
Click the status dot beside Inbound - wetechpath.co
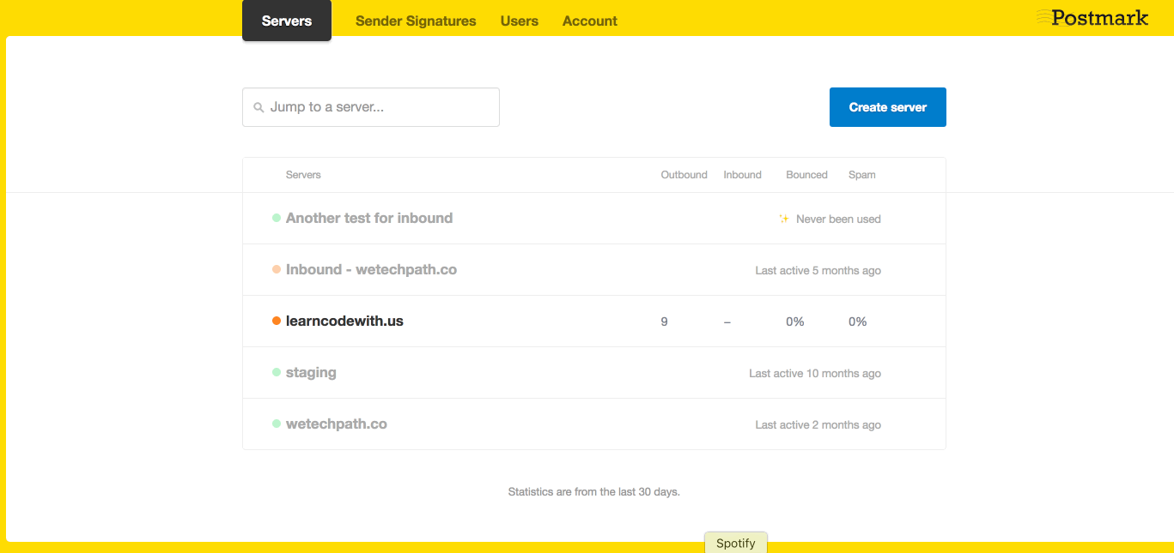coord(277,270)
